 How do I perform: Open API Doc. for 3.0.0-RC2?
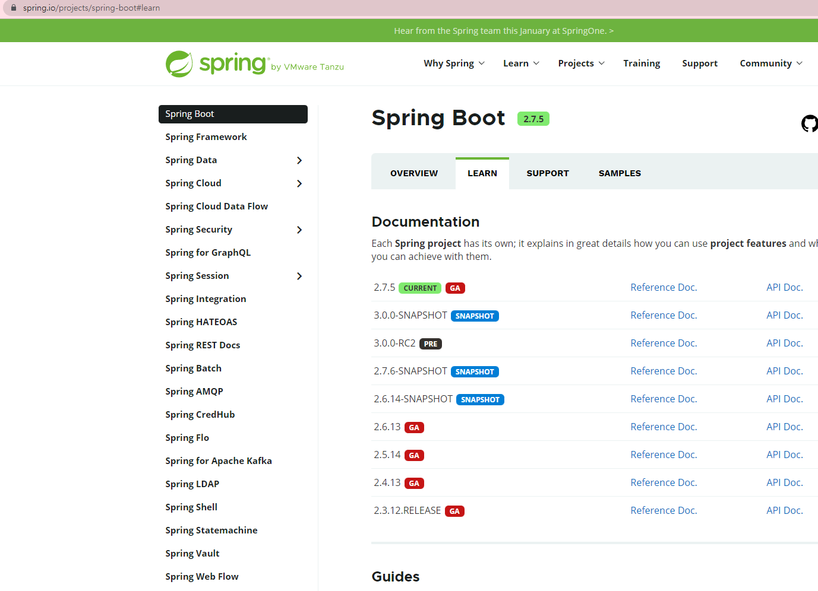pyautogui.click(x=785, y=343)
